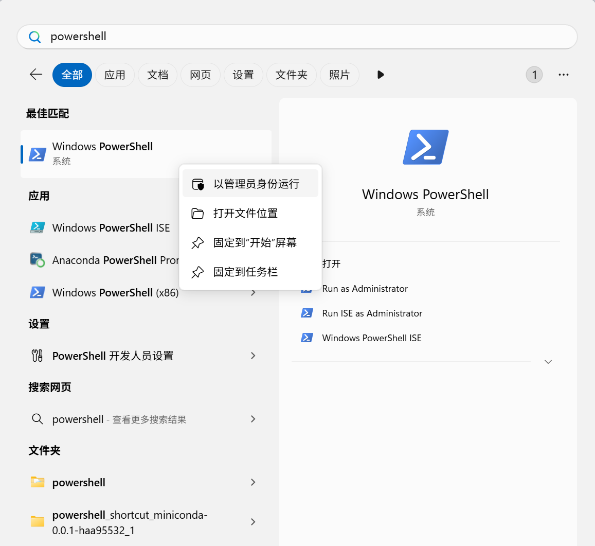595x546 pixels.
Task: Click the Windows PowerShell ISE icon in preview pane
Action: (306, 338)
